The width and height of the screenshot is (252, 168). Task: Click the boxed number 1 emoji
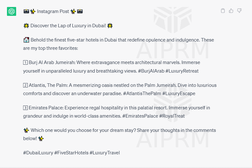(x=25, y=62)
